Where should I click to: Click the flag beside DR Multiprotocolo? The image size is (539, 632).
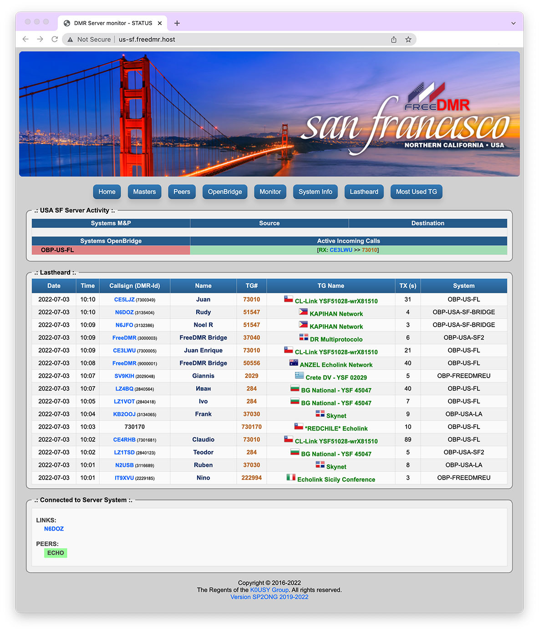[x=304, y=337]
